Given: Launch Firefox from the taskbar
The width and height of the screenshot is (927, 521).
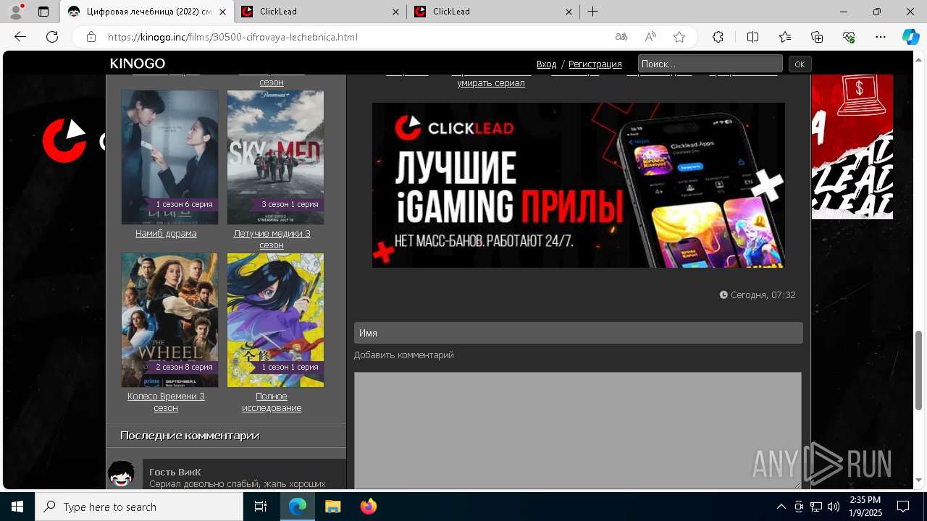Looking at the screenshot, I should [368, 507].
